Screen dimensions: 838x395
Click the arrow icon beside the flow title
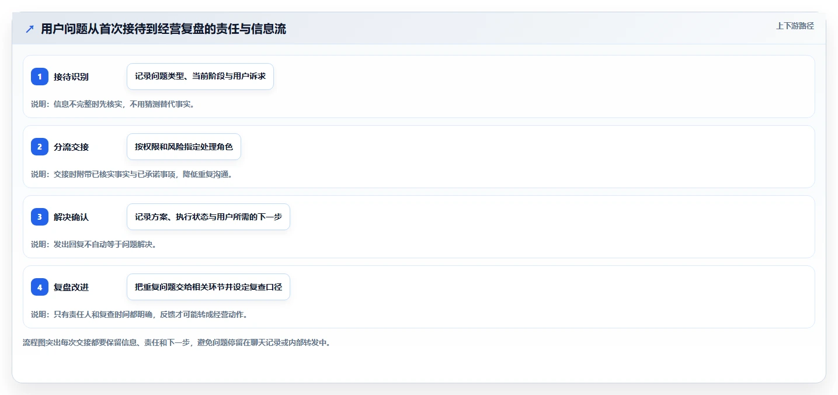point(29,29)
